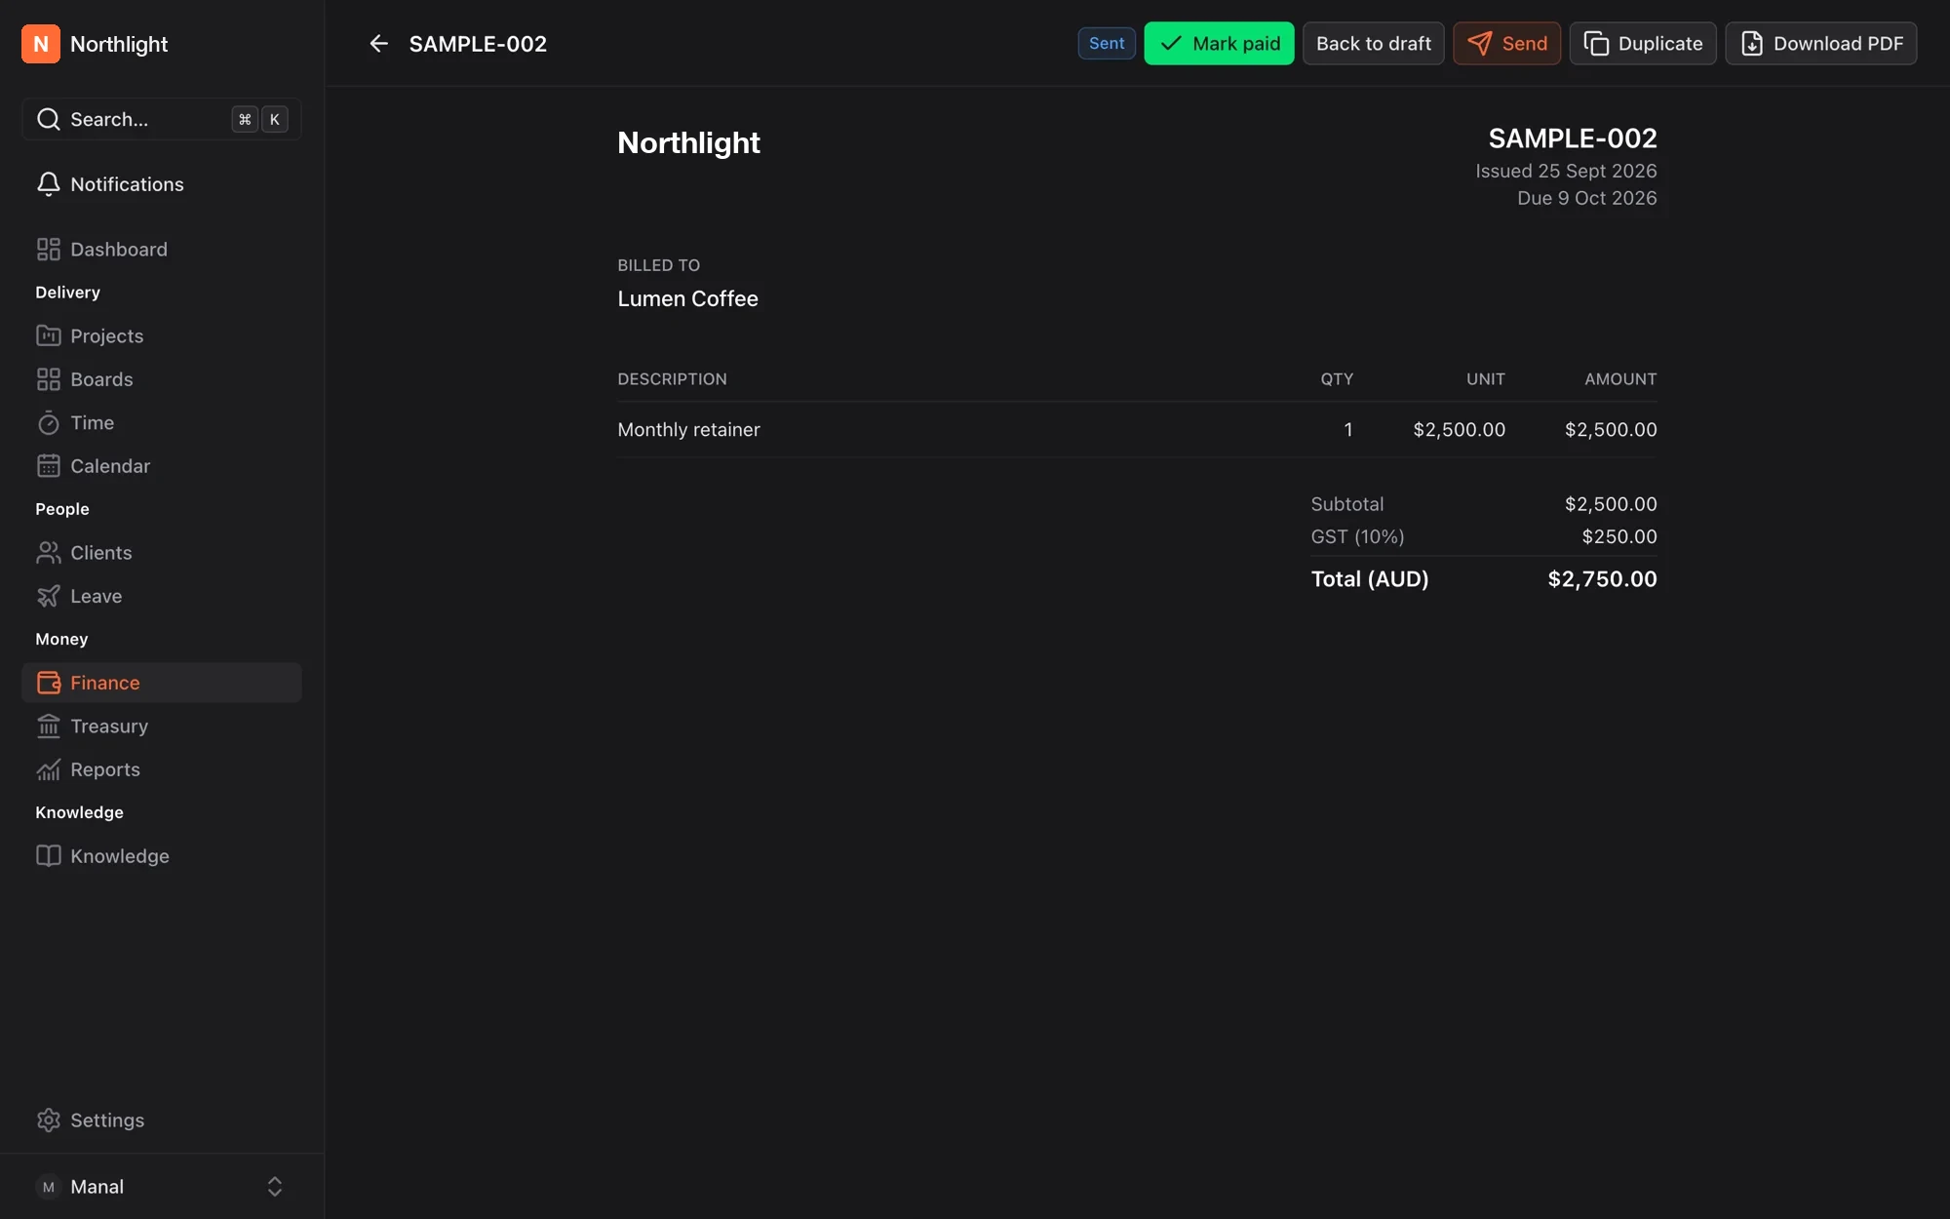Click the Search input field
Image resolution: width=1950 pixels, height=1219 pixels.
162,119
